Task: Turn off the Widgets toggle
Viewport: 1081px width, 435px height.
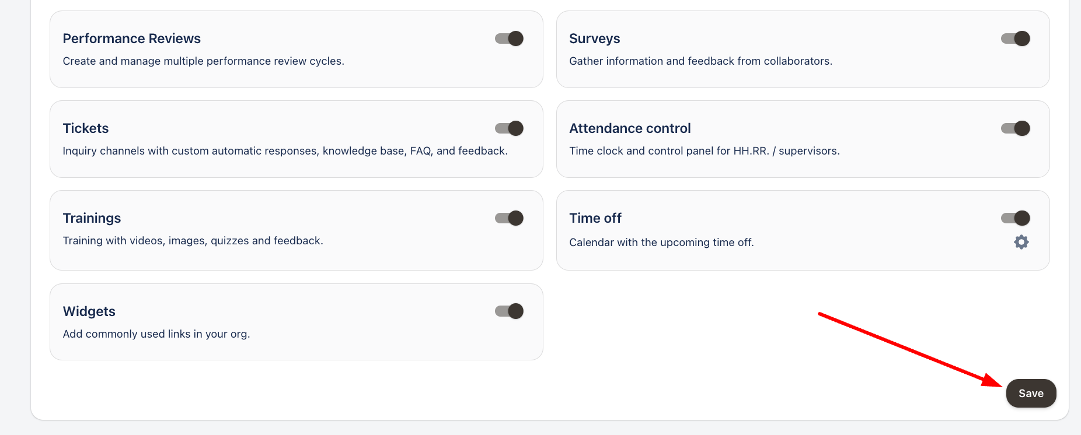Action: tap(509, 311)
